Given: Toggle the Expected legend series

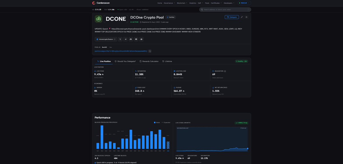Looking at the screenshot, I should (166, 122).
